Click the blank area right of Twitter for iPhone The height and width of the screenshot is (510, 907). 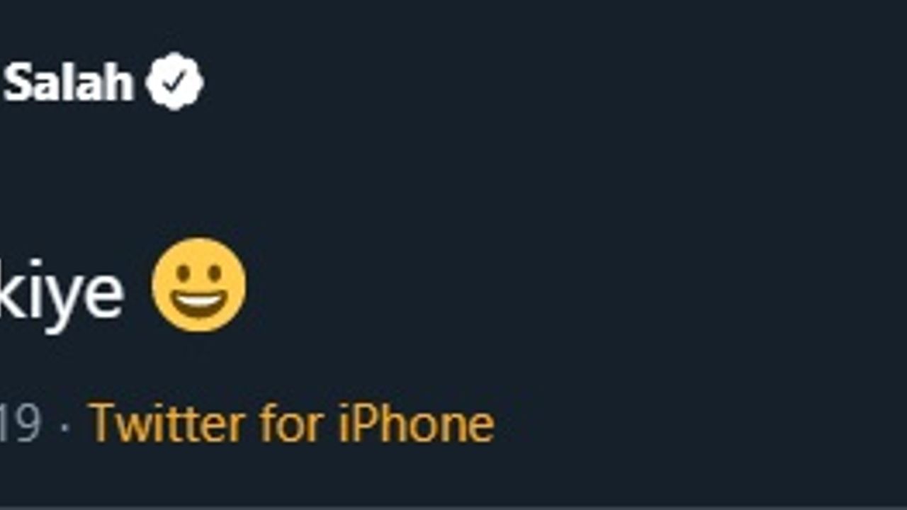click(702, 423)
